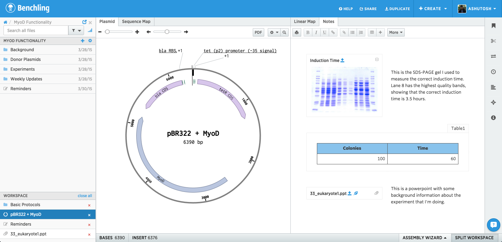502x242 pixels.
Task: Expand the plasmid settings gear dropdown
Action: click(274, 32)
